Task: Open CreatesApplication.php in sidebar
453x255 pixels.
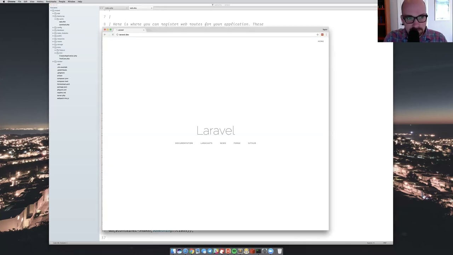Action: (68, 56)
